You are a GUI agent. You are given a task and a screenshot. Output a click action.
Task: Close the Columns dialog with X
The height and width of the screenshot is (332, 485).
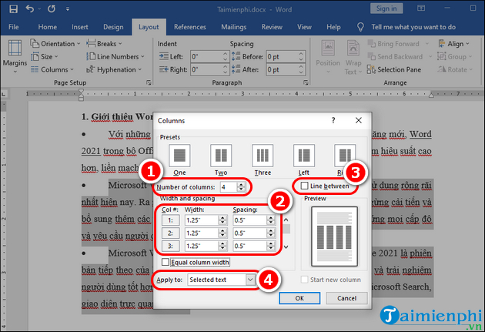pos(358,121)
